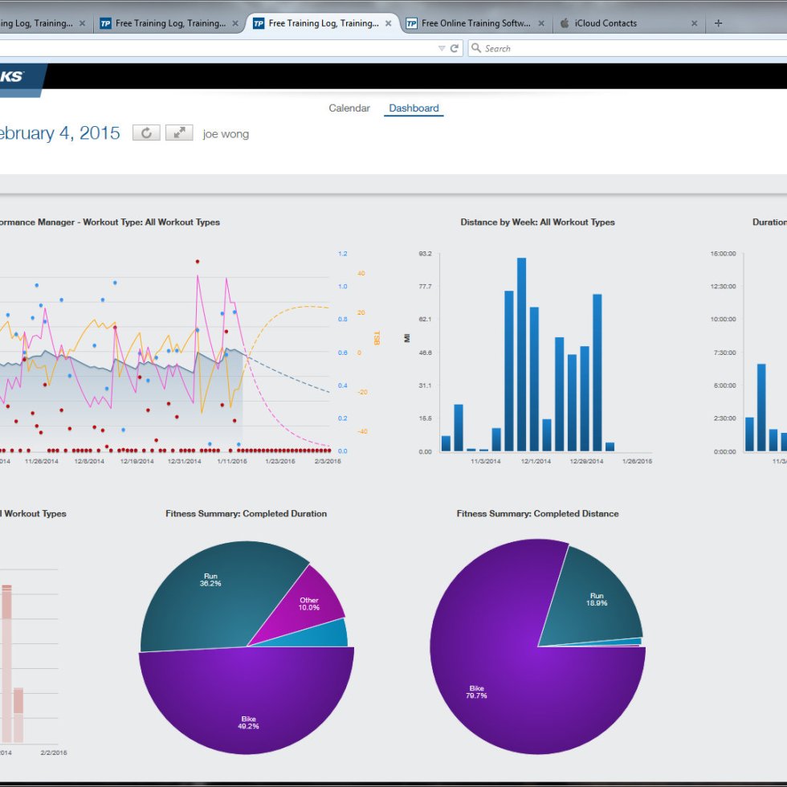Click tallest bar in Distance by Week chart

click(521, 353)
